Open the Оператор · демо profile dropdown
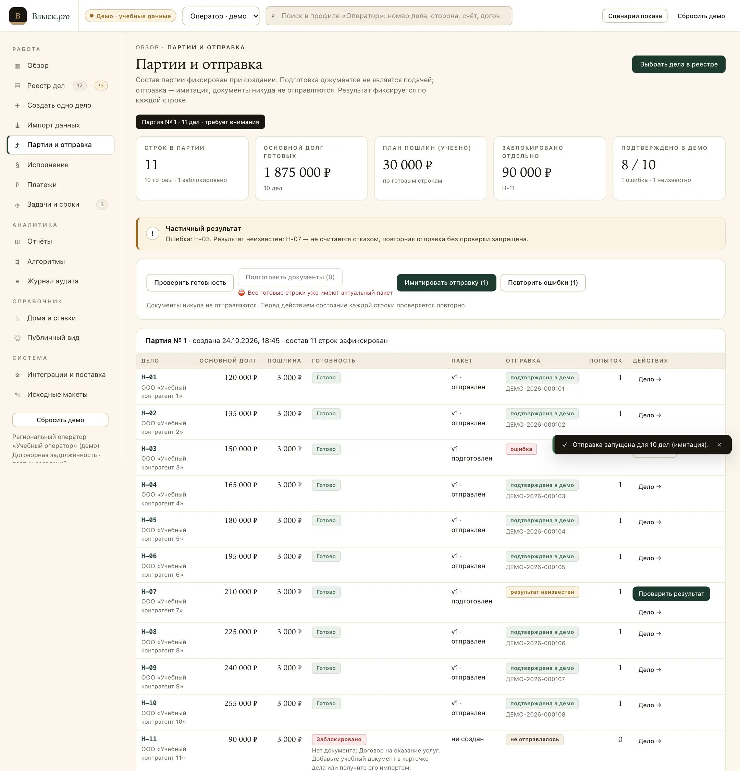The width and height of the screenshot is (740, 771). pos(221,16)
